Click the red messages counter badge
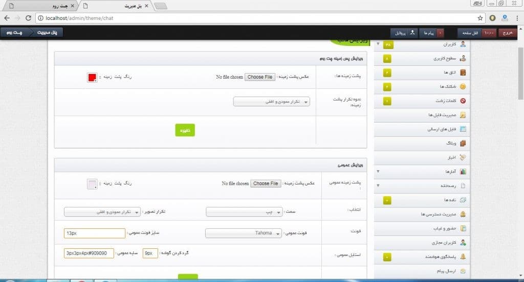 [441, 33]
